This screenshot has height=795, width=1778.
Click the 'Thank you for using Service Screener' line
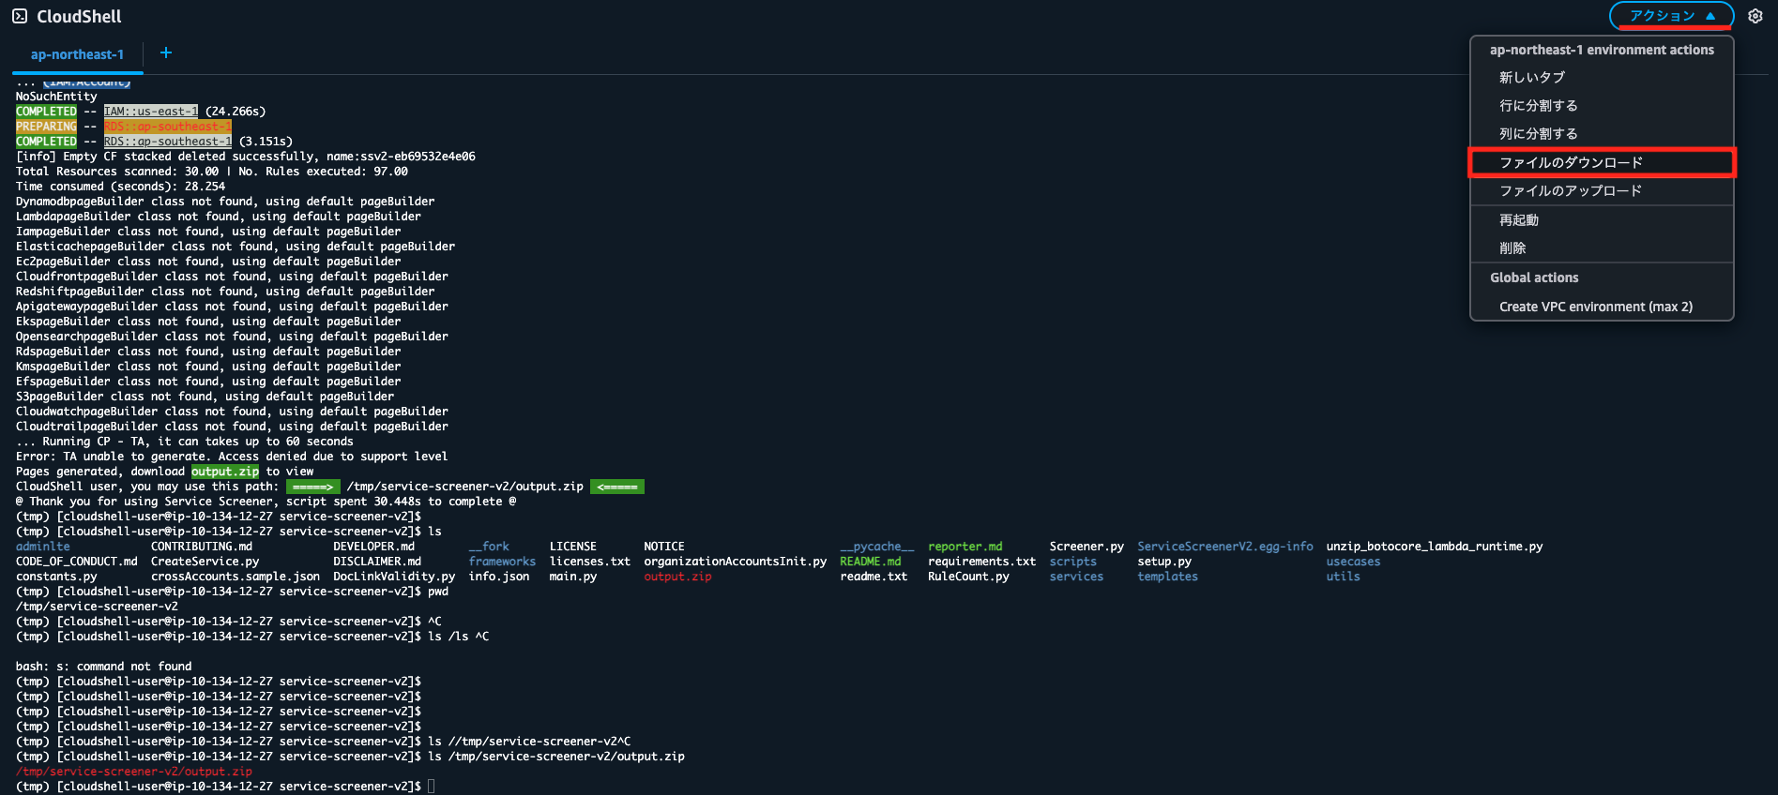click(266, 502)
